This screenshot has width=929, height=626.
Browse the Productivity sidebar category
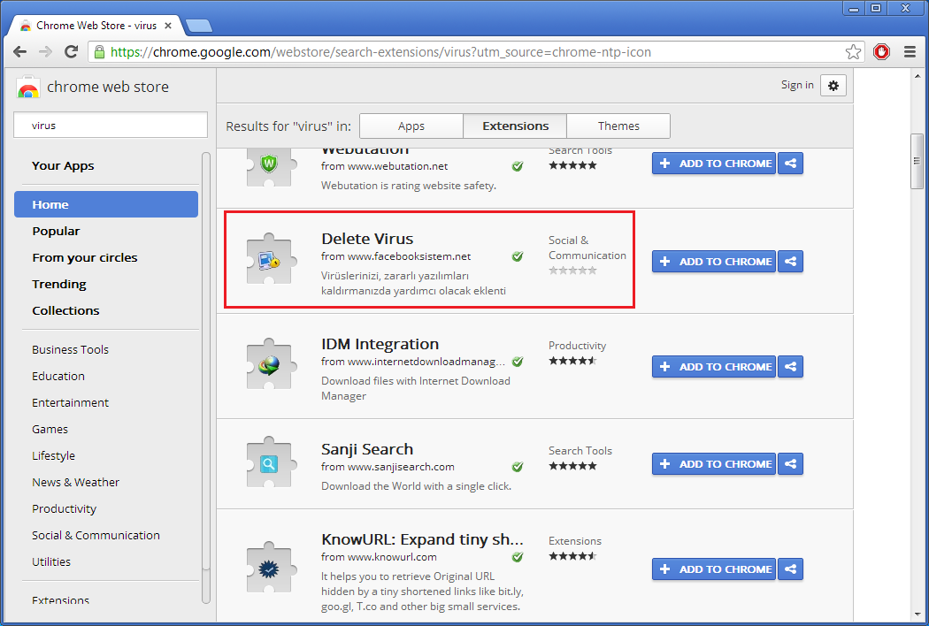pyautogui.click(x=64, y=508)
